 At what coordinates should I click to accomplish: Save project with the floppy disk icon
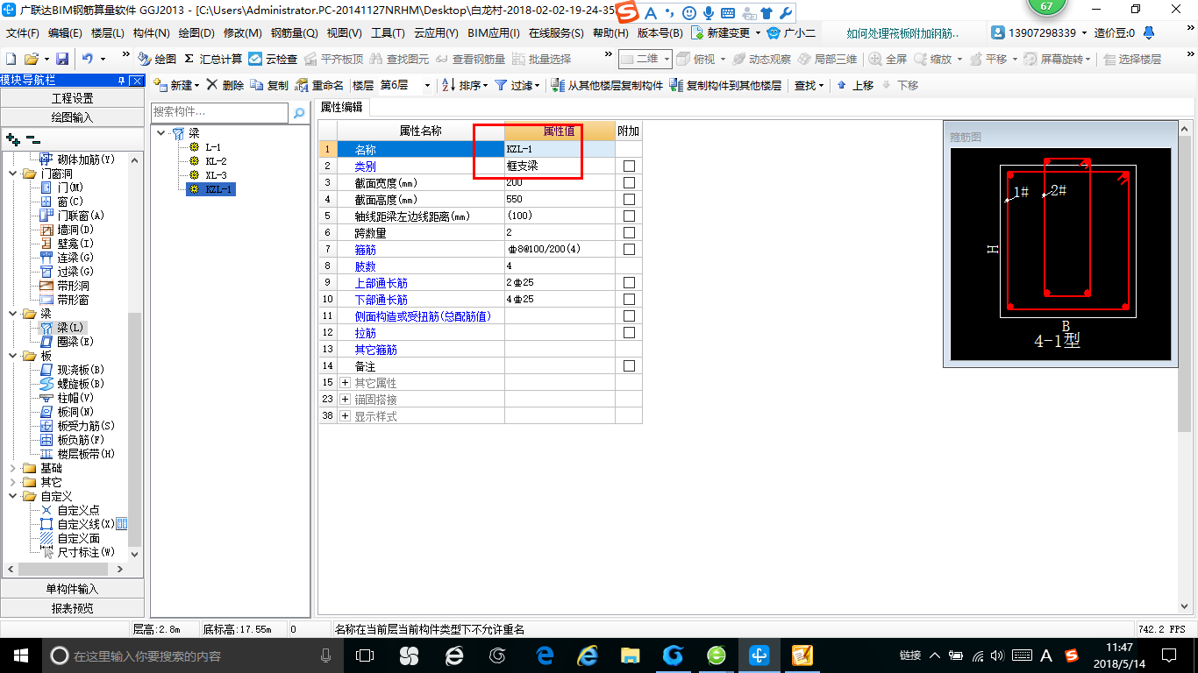(x=62, y=59)
